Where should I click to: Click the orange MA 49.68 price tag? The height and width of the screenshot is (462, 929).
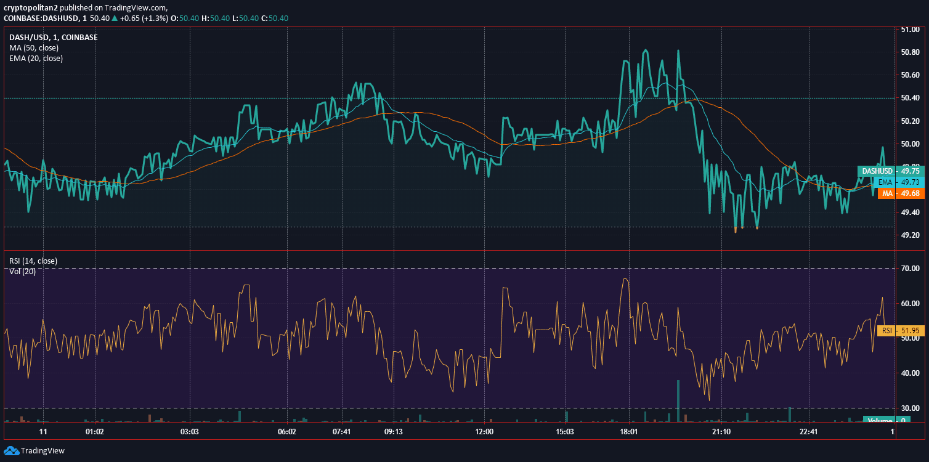coord(901,193)
